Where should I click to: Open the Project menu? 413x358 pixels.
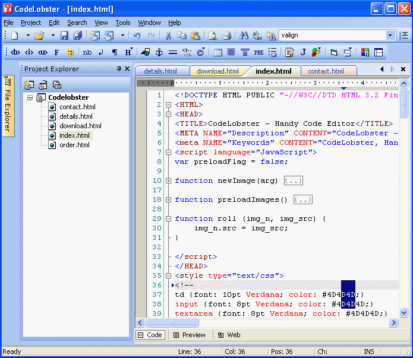click(x=31, y=23)
